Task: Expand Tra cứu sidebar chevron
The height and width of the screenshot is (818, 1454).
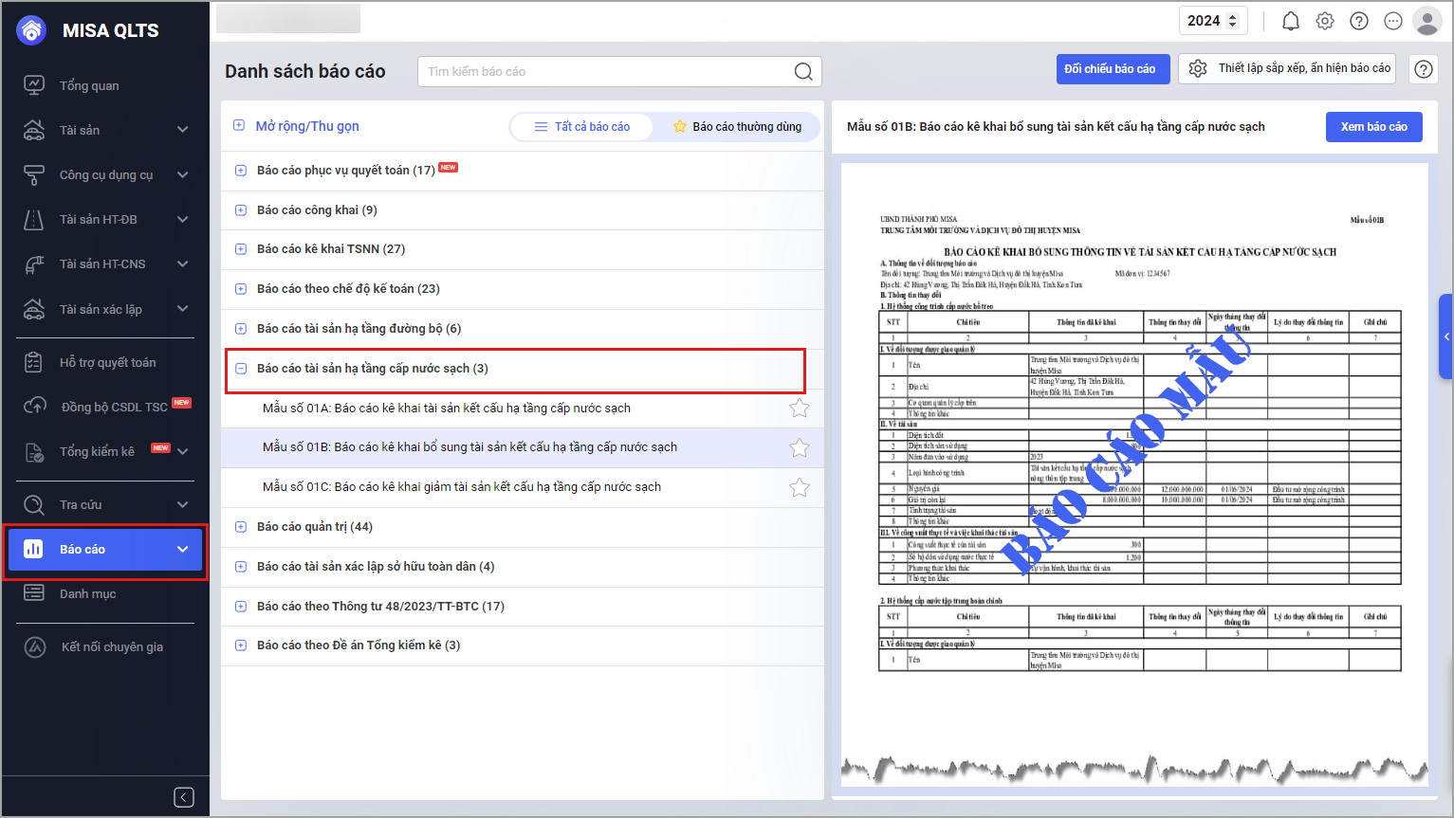Action: click(183, 504)
